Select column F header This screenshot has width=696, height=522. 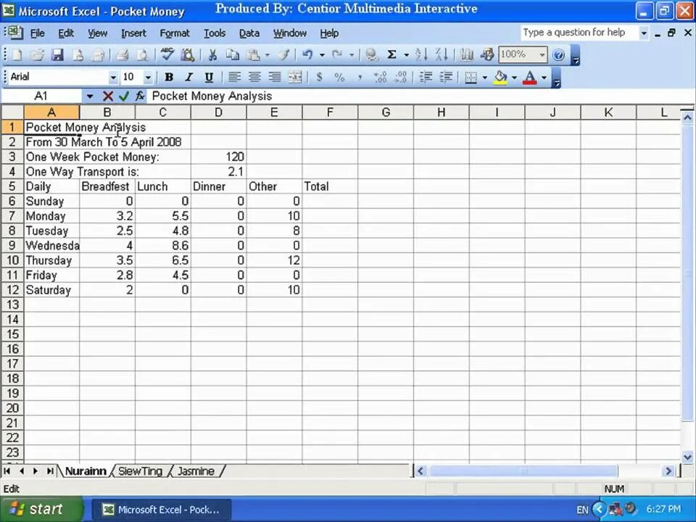330,112
